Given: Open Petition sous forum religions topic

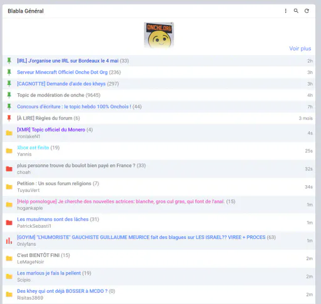Looking at the screenshot, I should [x=54, y=183].
